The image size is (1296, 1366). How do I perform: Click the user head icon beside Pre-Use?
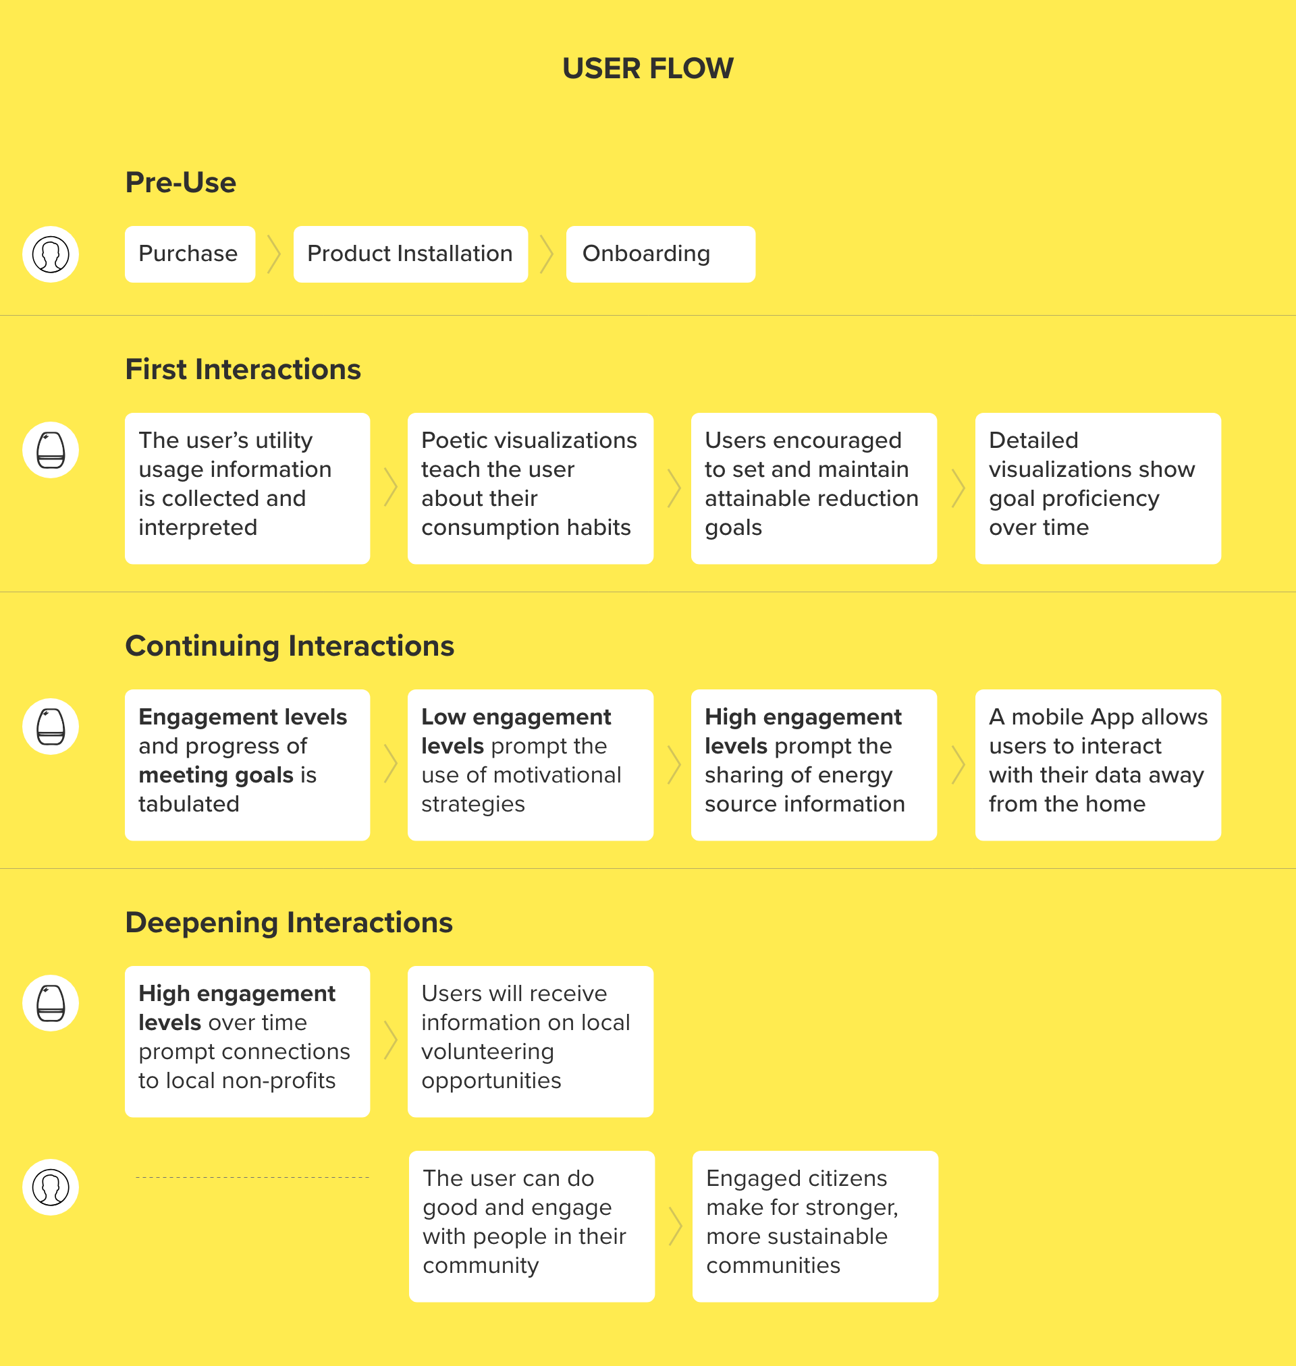pos(51,254)
